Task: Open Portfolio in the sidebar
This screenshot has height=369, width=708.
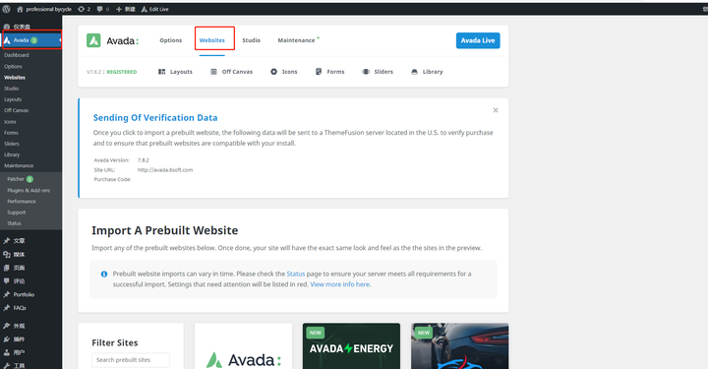Action: (x=24, y=294)
